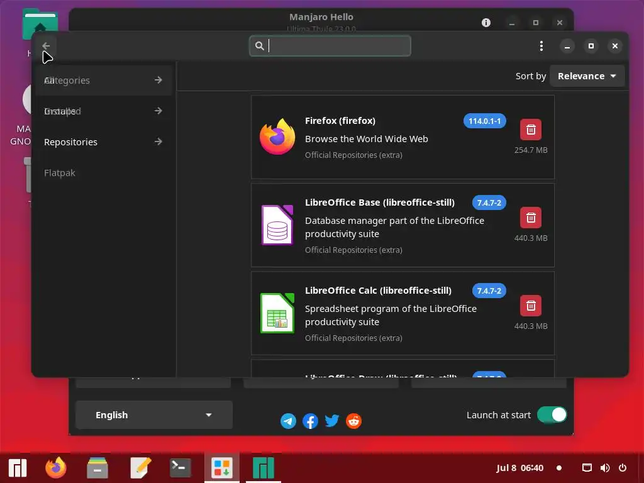The height and width of the screenshot is (483, 644).
Task: Click "Browse the World Wide Web" description
Action: pyautogui.click(x=367, y=139)
